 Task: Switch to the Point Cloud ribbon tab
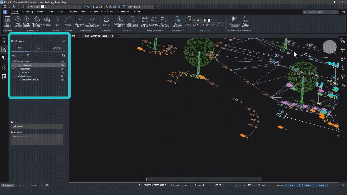[x=107, y=11]
